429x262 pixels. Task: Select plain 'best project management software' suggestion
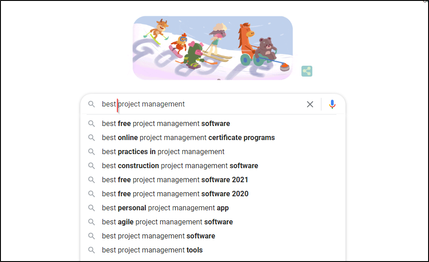(158, 236)
